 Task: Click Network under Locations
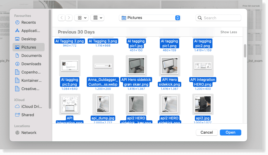tap(29, 132)
